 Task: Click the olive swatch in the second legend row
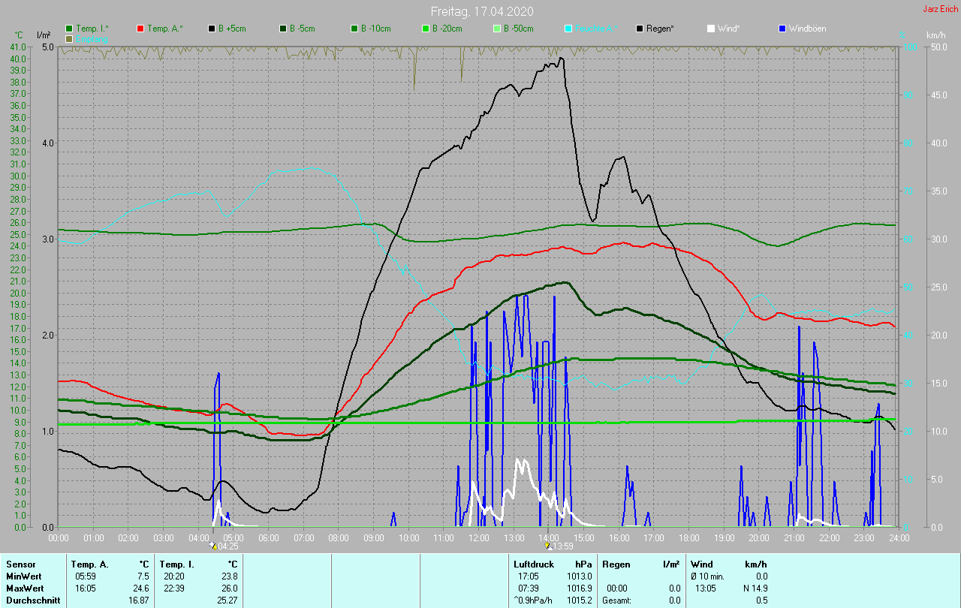click(x=69, y=38)
